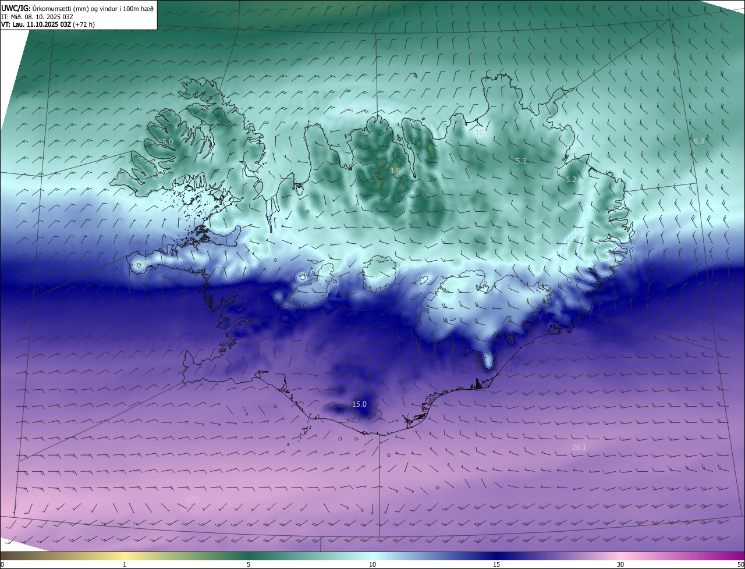Click the valid time line "VT: Lau. 11.10.2025 03Z (+72 h)"
This screenshot has width=745, height=569.
coord(48,24)
